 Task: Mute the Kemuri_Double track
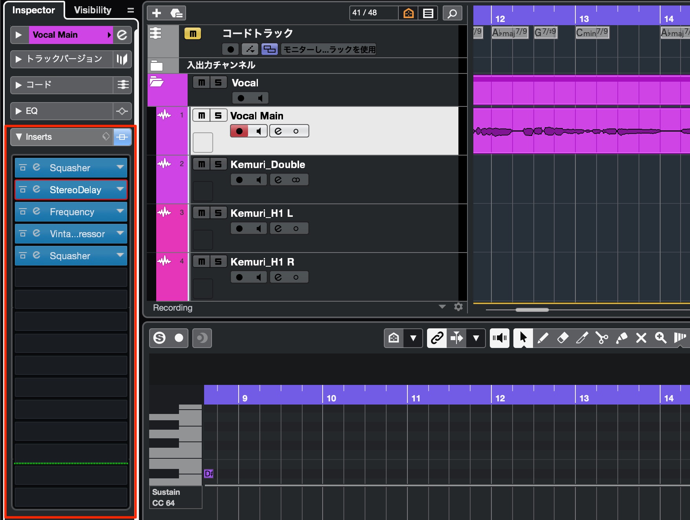[x=202, y=164]
